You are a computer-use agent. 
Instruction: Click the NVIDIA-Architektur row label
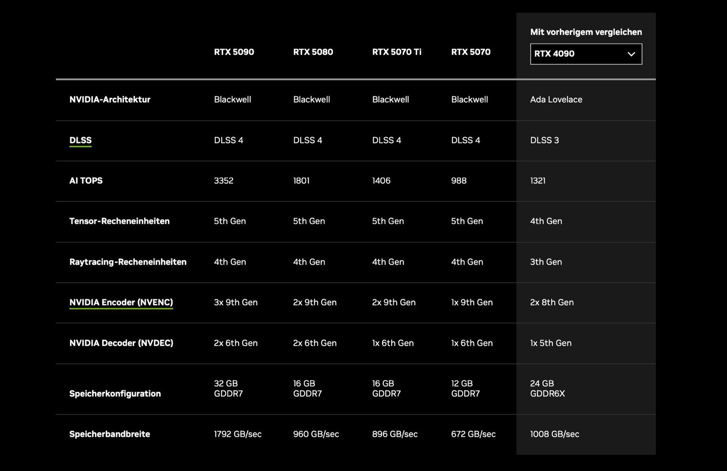[x=110, y=100]
